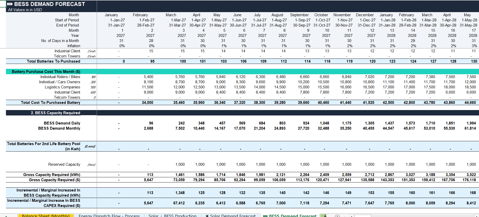Select the 'All Values is in USD' subtitle cell
Screen dimensions: 479x217
click(25, 10)
